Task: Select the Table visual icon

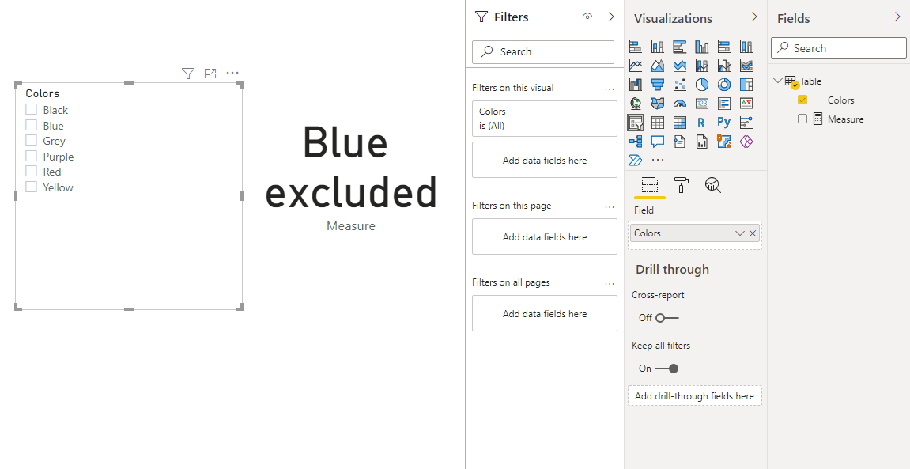Action: point(658,123)
